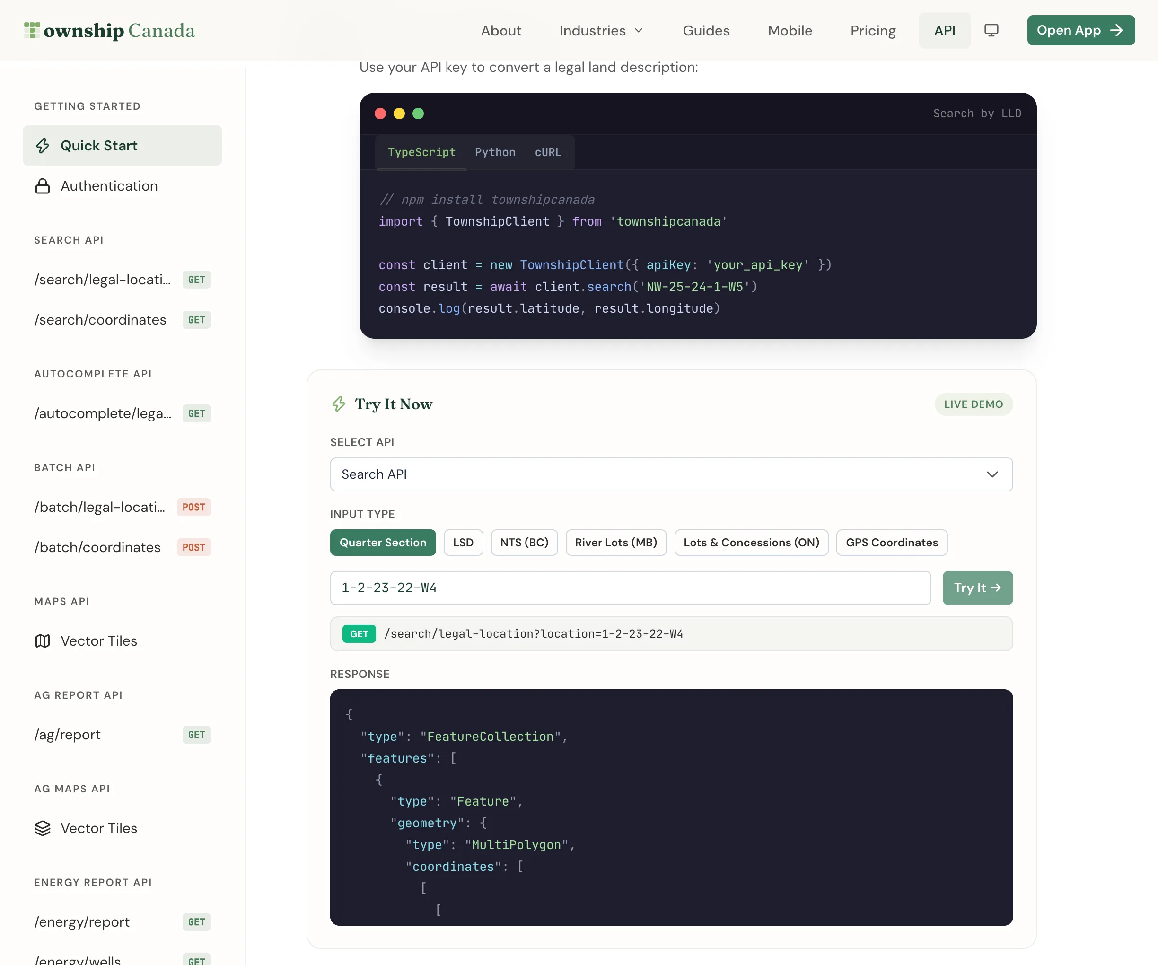Click the lock icon beside Authentication
This screenshot has height=965, width=1158.
tap(43, 186)
